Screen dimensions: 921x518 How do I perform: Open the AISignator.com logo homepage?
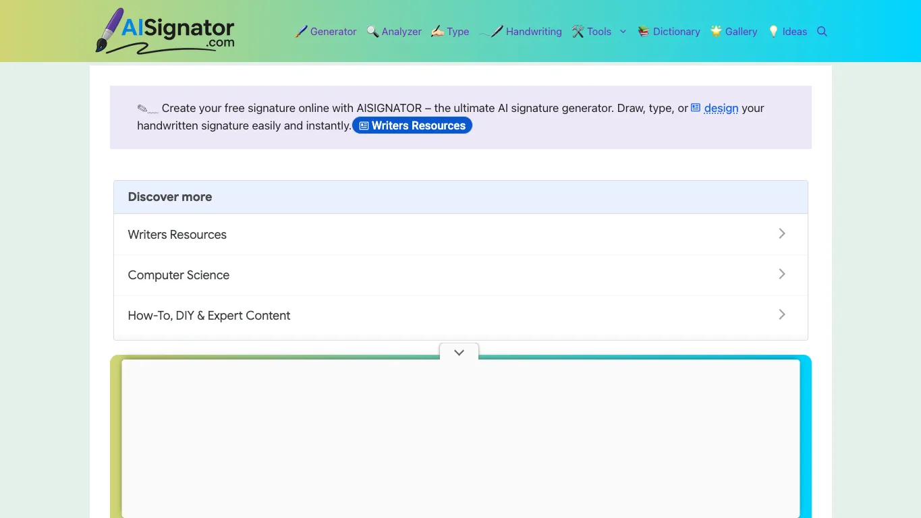point(165,31)
